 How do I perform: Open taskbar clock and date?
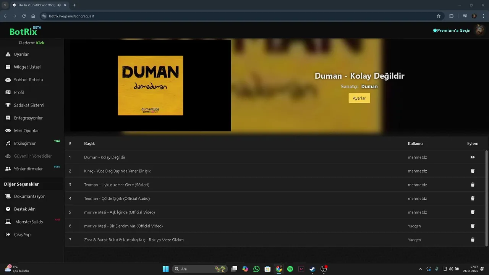470,269
